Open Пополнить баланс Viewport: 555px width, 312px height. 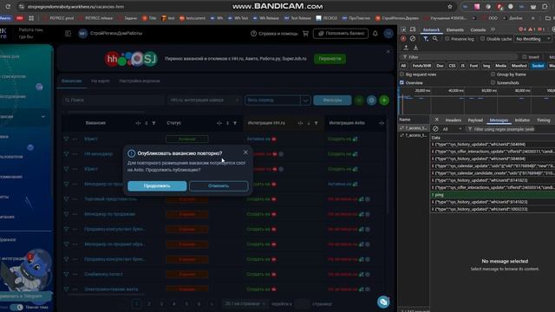[341, 33]
